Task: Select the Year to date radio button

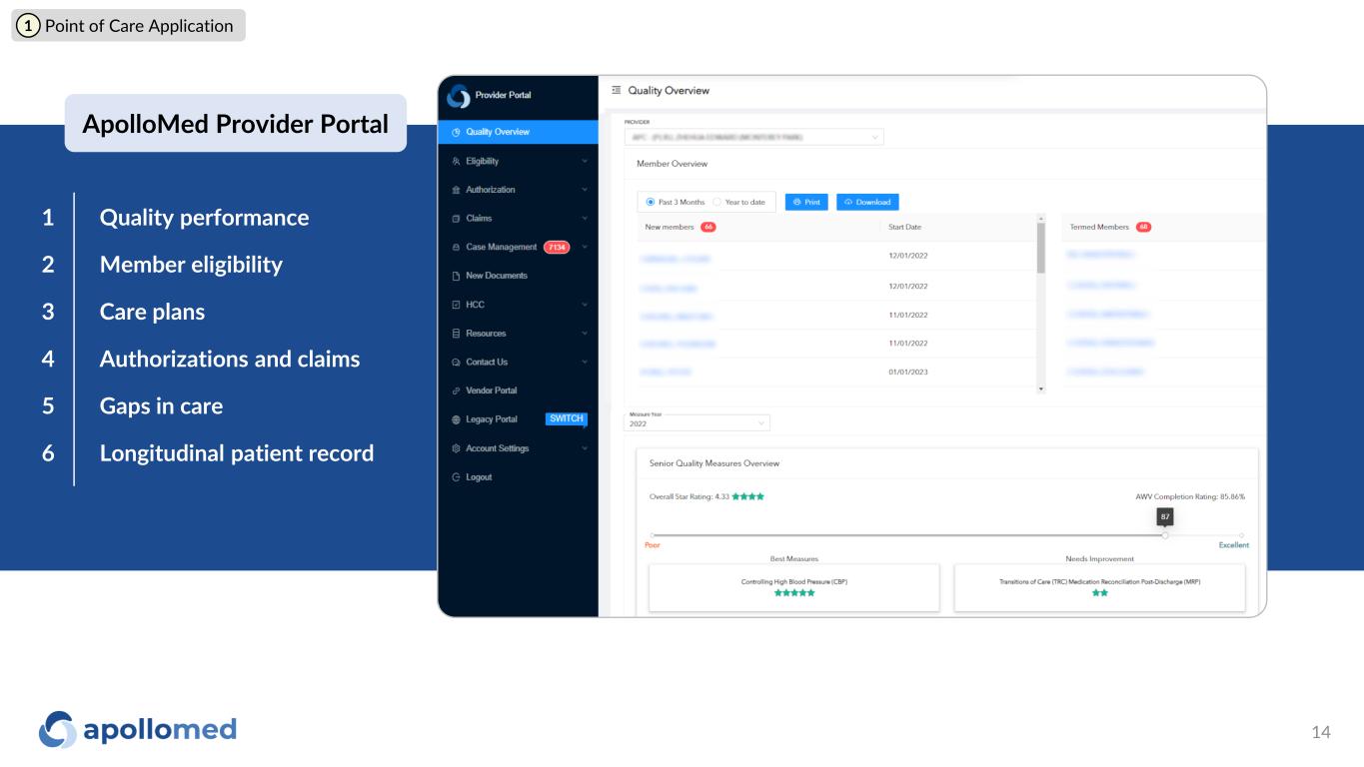Action: [716, 202]
